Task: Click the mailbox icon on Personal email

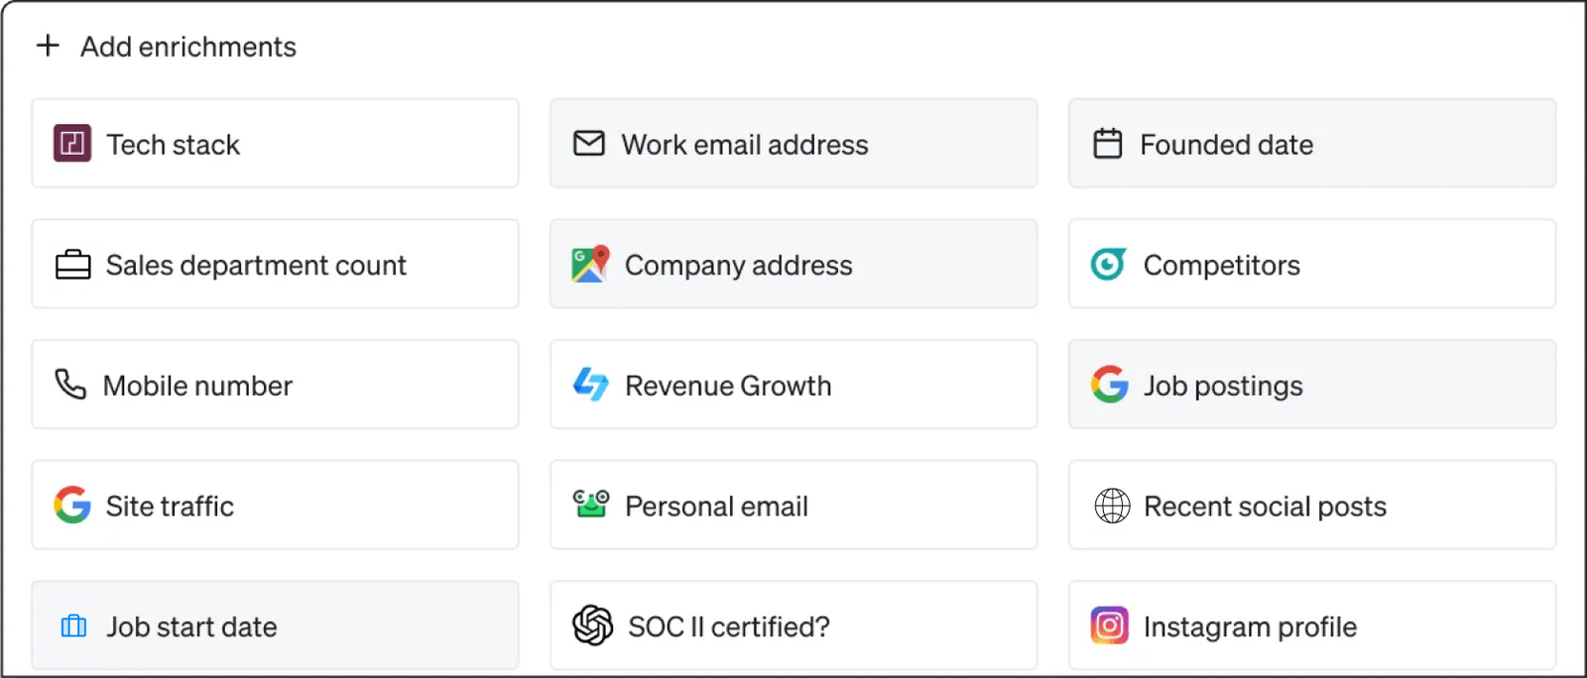Action: click(590, 506)
